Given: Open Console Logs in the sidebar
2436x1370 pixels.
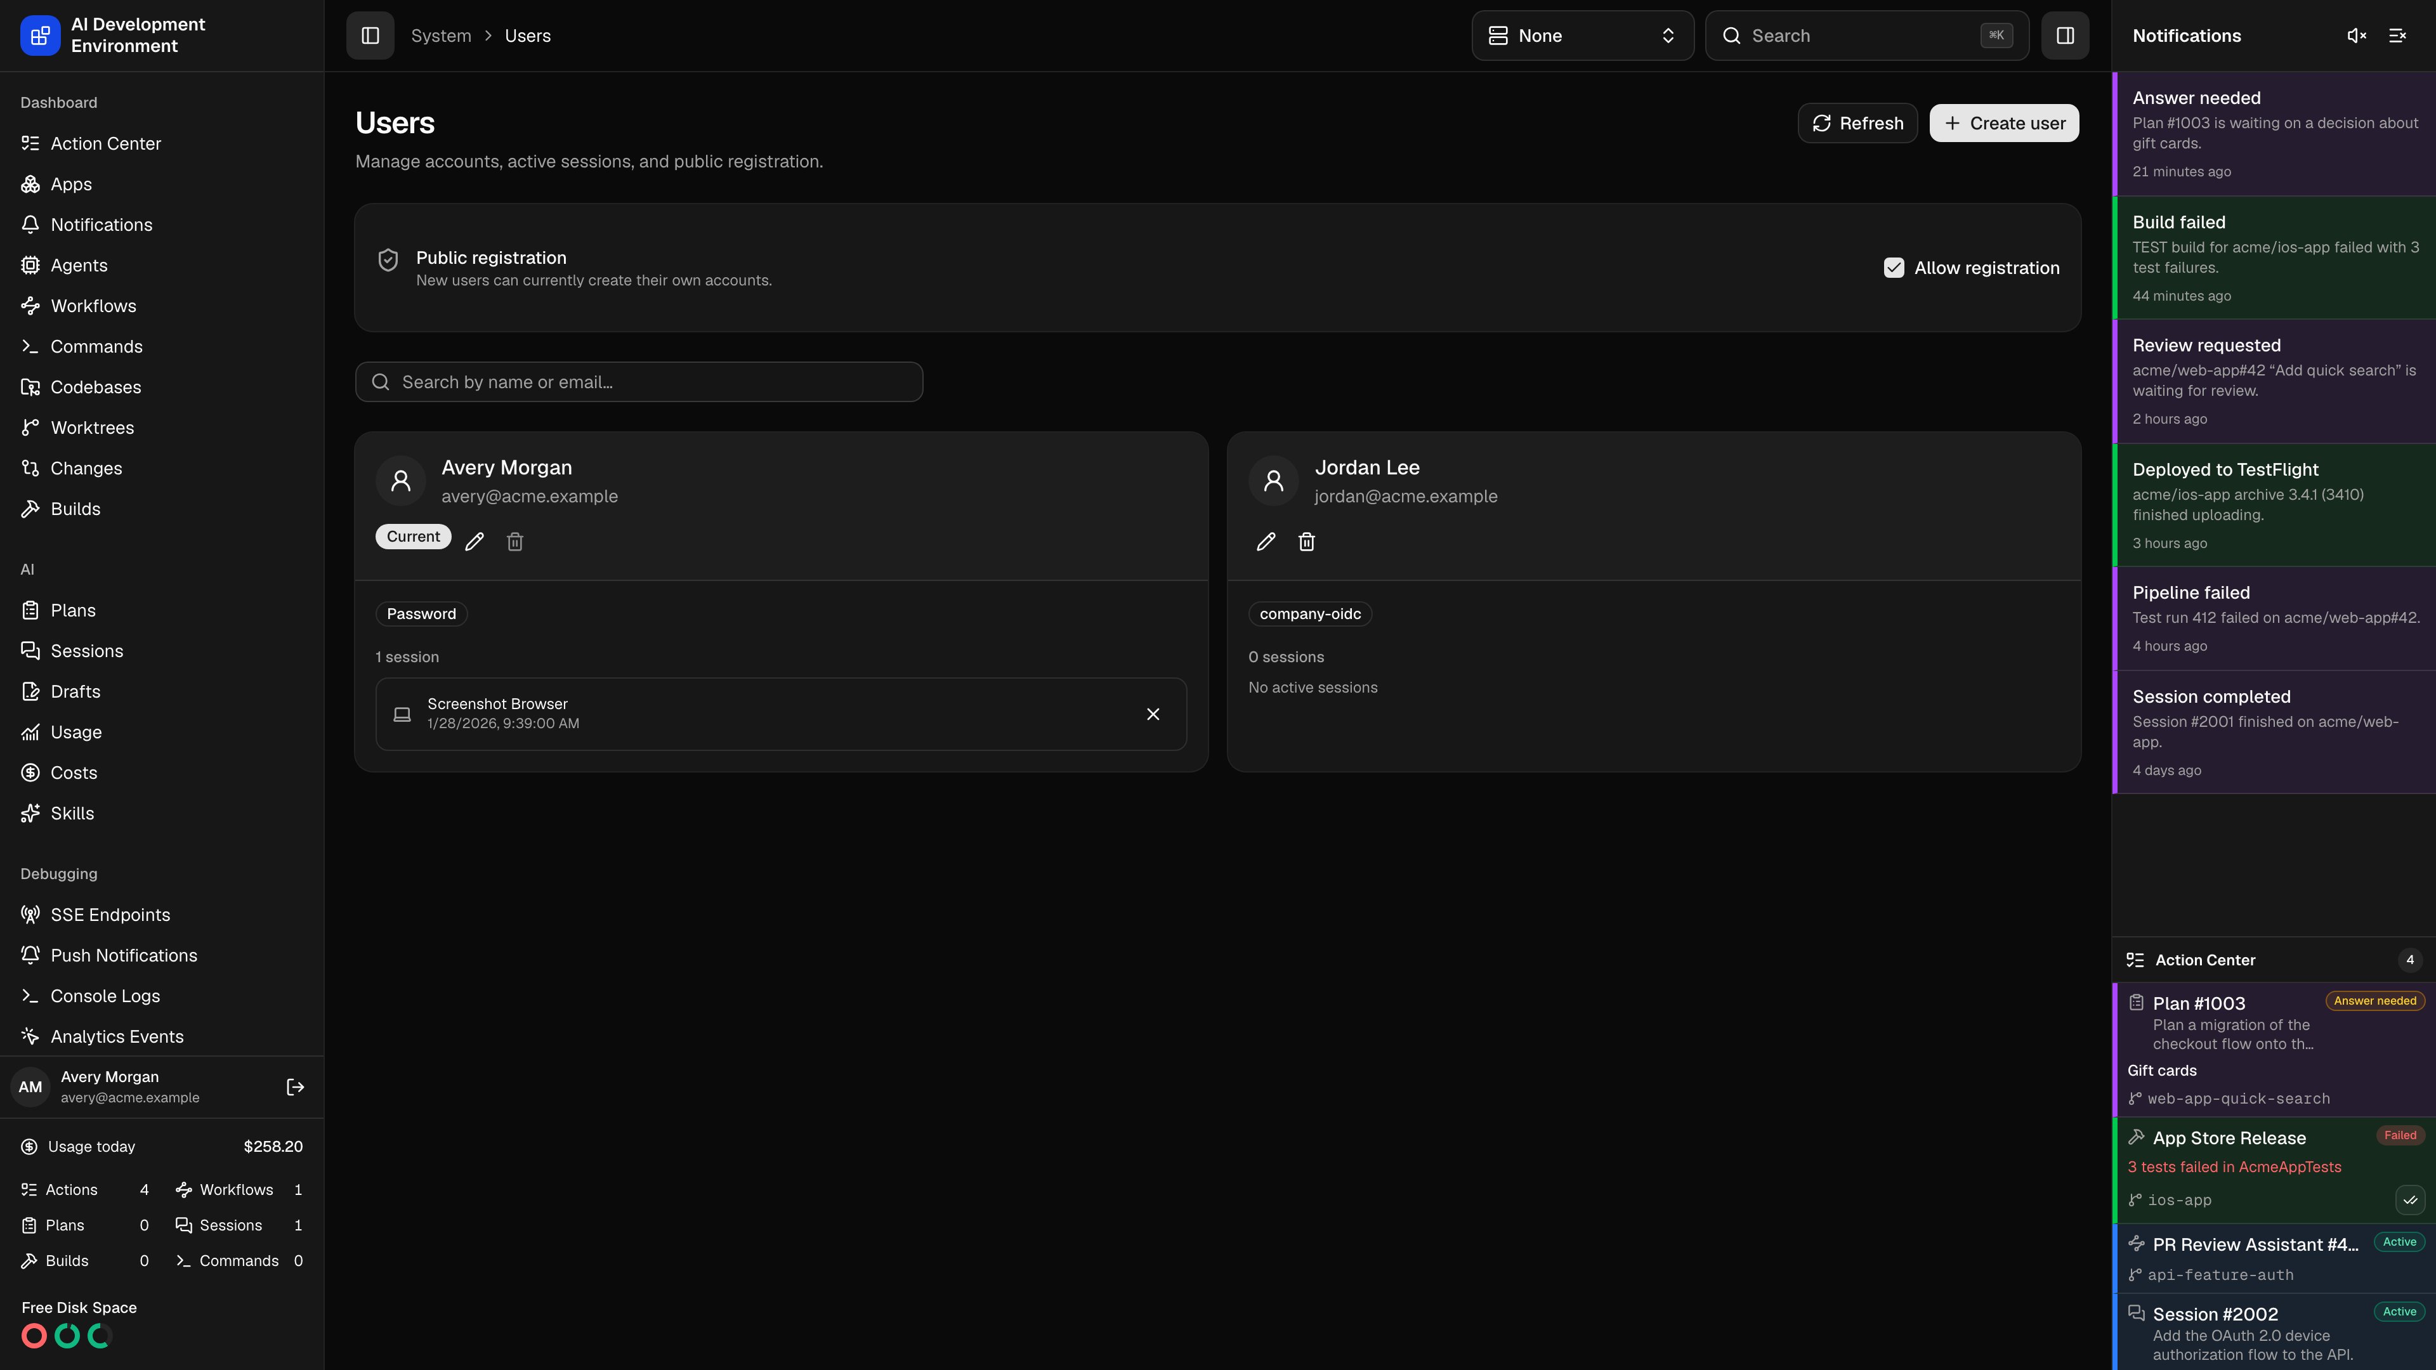Looking at the screenshot, I should pos(162,996).
